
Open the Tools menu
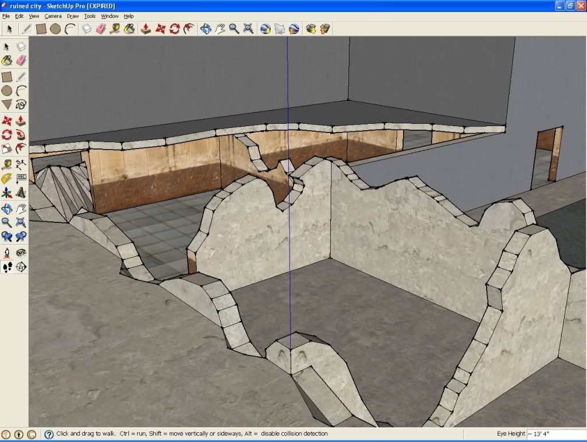90,16
